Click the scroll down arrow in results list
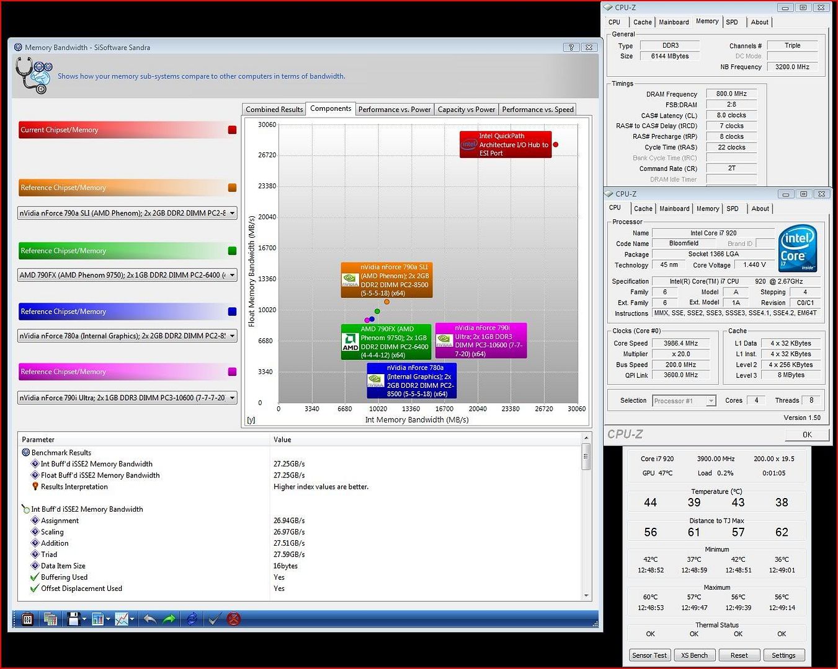Screen dimensions: 838x669 pos(586,596)
